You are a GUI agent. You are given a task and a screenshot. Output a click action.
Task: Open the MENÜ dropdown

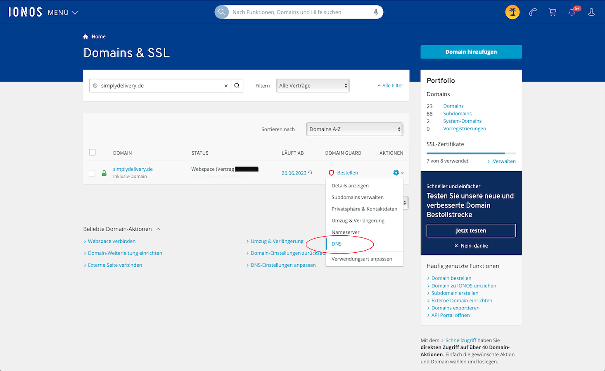(63, 12)
